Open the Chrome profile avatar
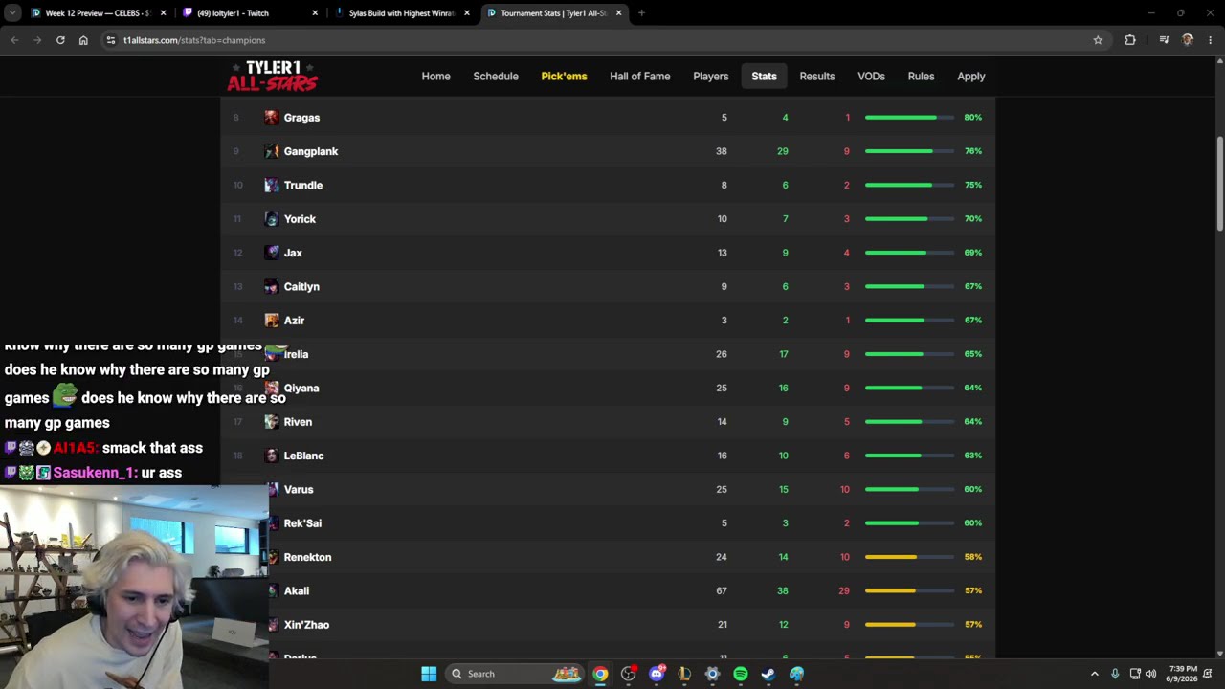The width and height of the screenshot is (1225, 689). [1188, 40]
